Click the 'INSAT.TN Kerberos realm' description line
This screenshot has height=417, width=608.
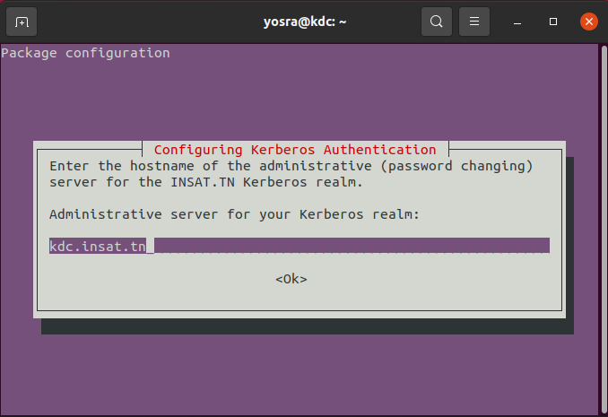[x=206, y=182]
